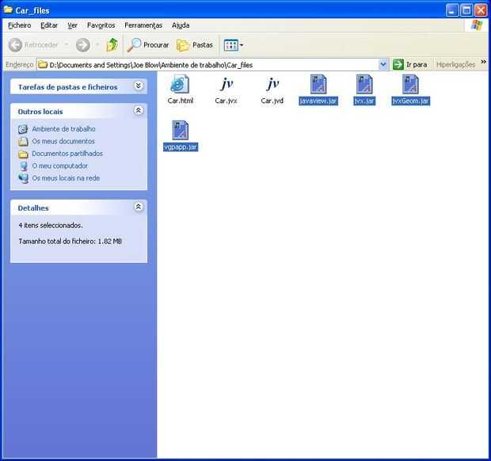Screen dimensions: 491x461
Task: Click the Car.jvd file name label
Action: (272, 101)
